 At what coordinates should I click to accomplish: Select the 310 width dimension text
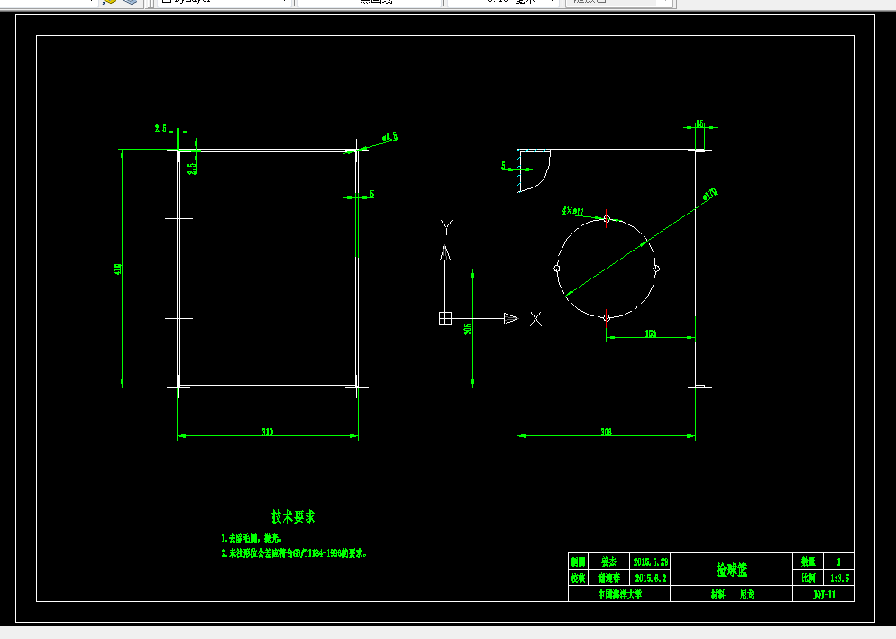tap(268, 432)
